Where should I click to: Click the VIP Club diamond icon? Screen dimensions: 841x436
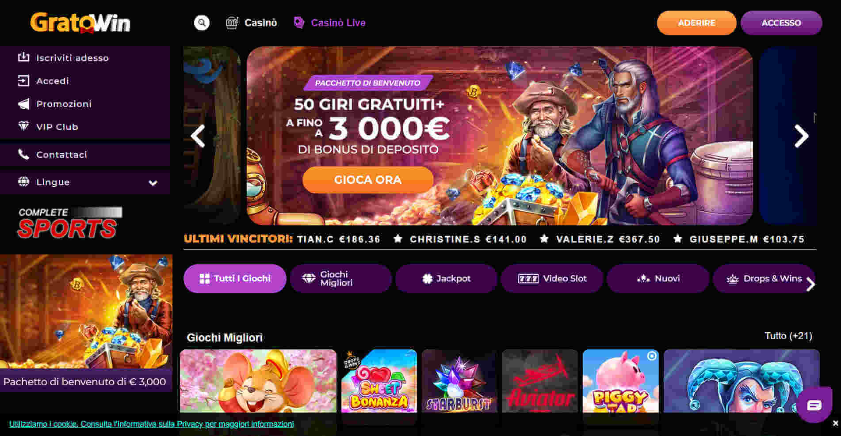click(x=23, y=126)
